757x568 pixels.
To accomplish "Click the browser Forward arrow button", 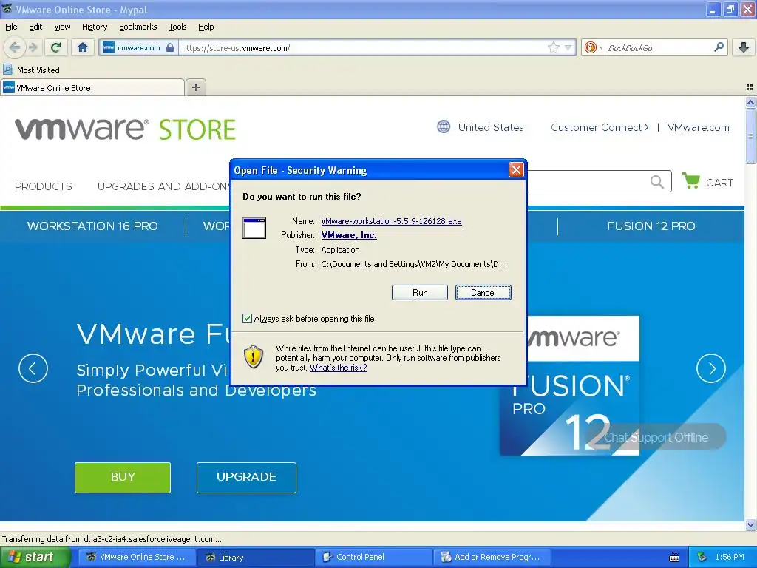I will (x=33, y=47).
